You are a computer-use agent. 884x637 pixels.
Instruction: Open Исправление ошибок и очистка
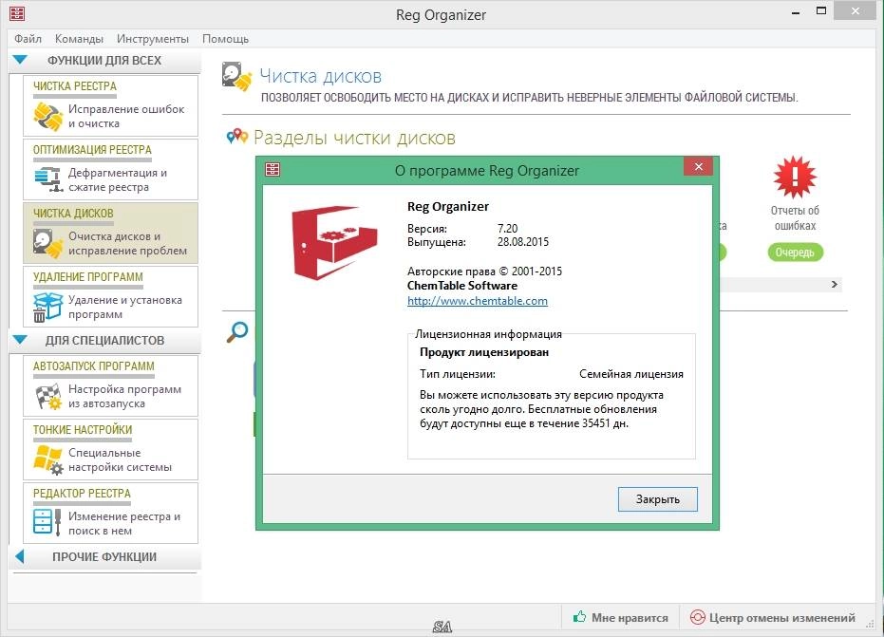click(126, 116)
